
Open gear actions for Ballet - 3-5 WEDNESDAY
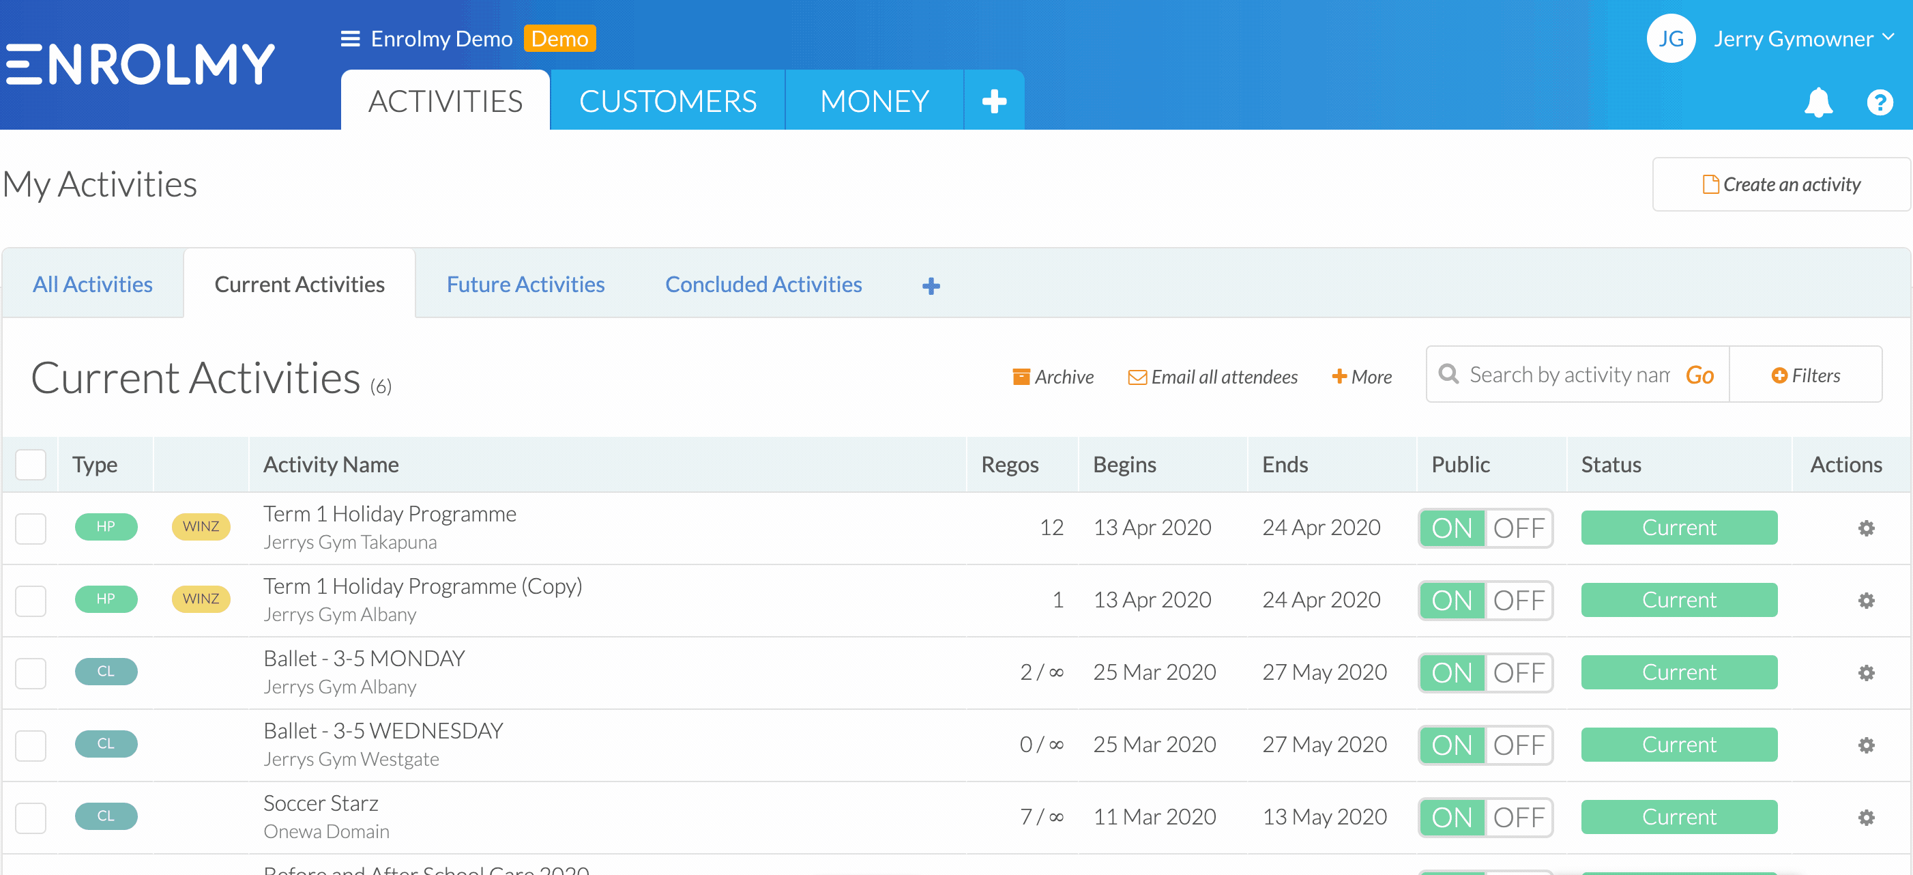[1865, 745]
